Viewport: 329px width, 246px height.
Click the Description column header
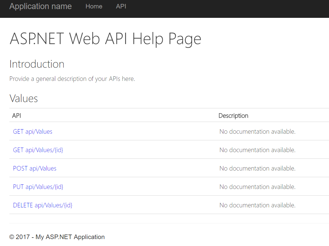click(233, 116)
